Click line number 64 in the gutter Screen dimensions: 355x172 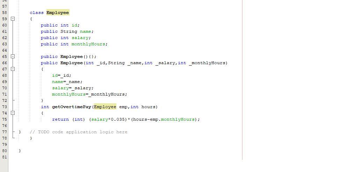(x=4, y=50)
